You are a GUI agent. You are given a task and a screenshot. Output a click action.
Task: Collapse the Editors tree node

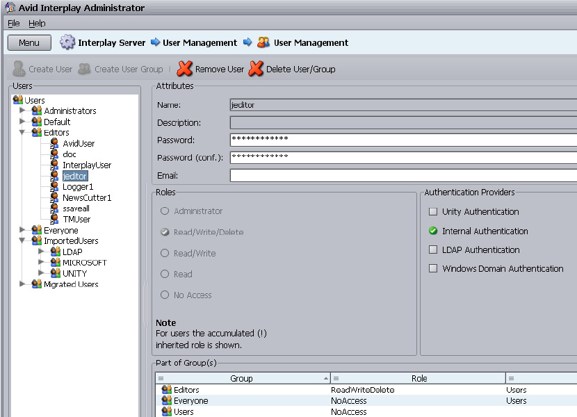click(x=22, y=132)
